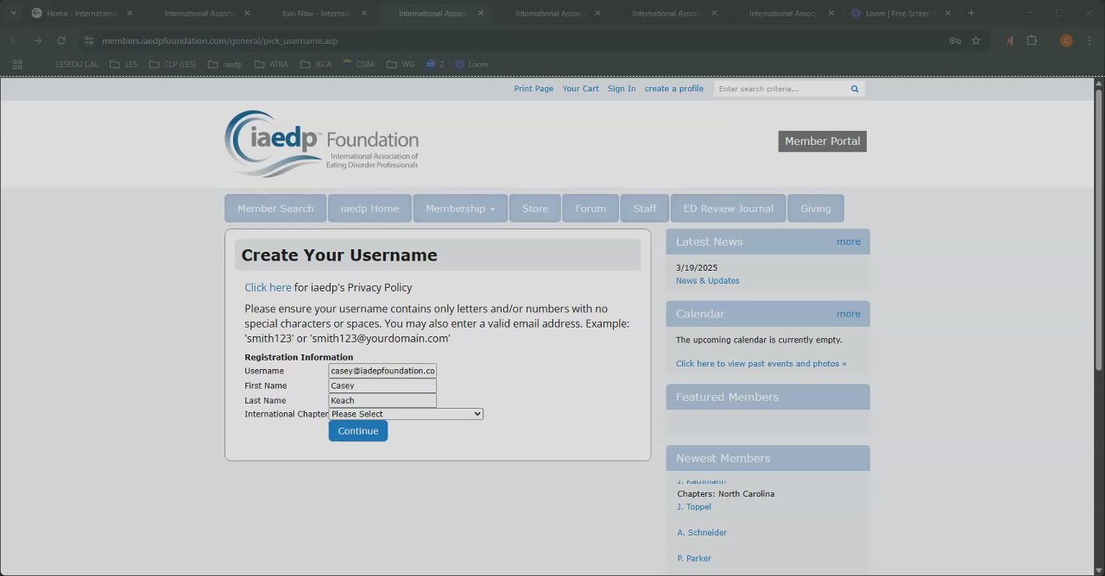Go to iaedp Home nav tab
The image size is (1105, 576).
(x=369, y=209)
